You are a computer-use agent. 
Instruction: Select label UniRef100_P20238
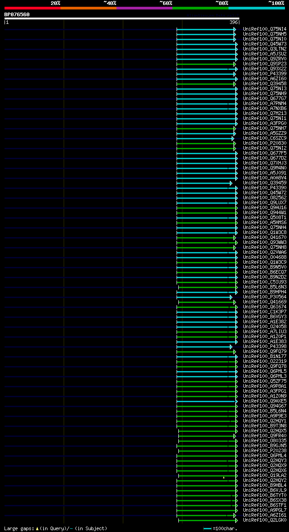tap(265, 450)
